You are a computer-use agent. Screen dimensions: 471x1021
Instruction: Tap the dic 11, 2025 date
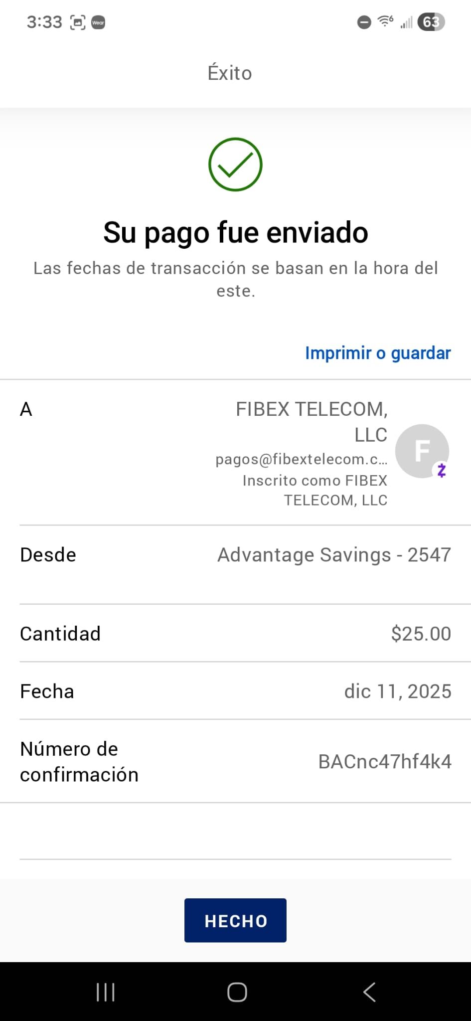(x=397, y=691)
